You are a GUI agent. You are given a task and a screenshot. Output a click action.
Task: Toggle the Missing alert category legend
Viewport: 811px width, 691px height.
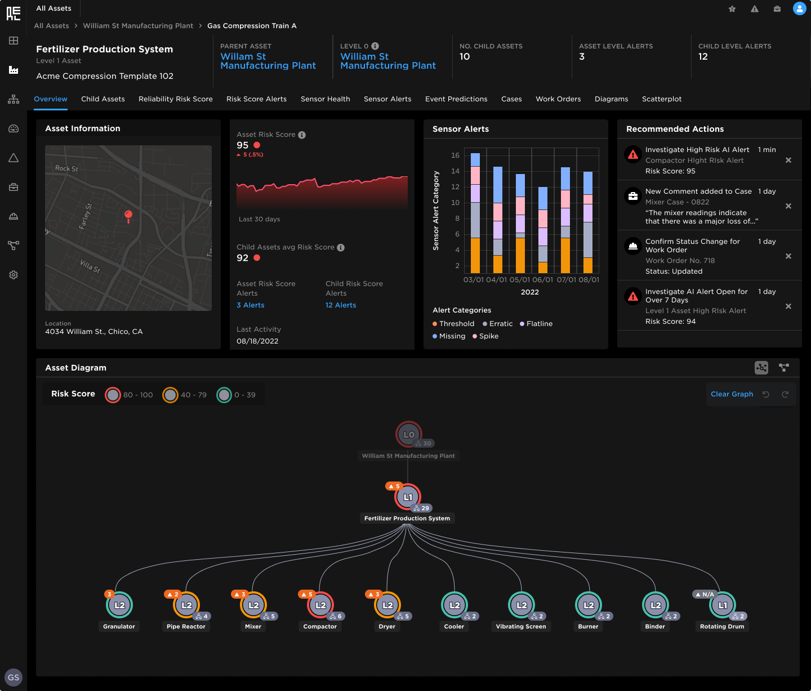pos(449,336)
